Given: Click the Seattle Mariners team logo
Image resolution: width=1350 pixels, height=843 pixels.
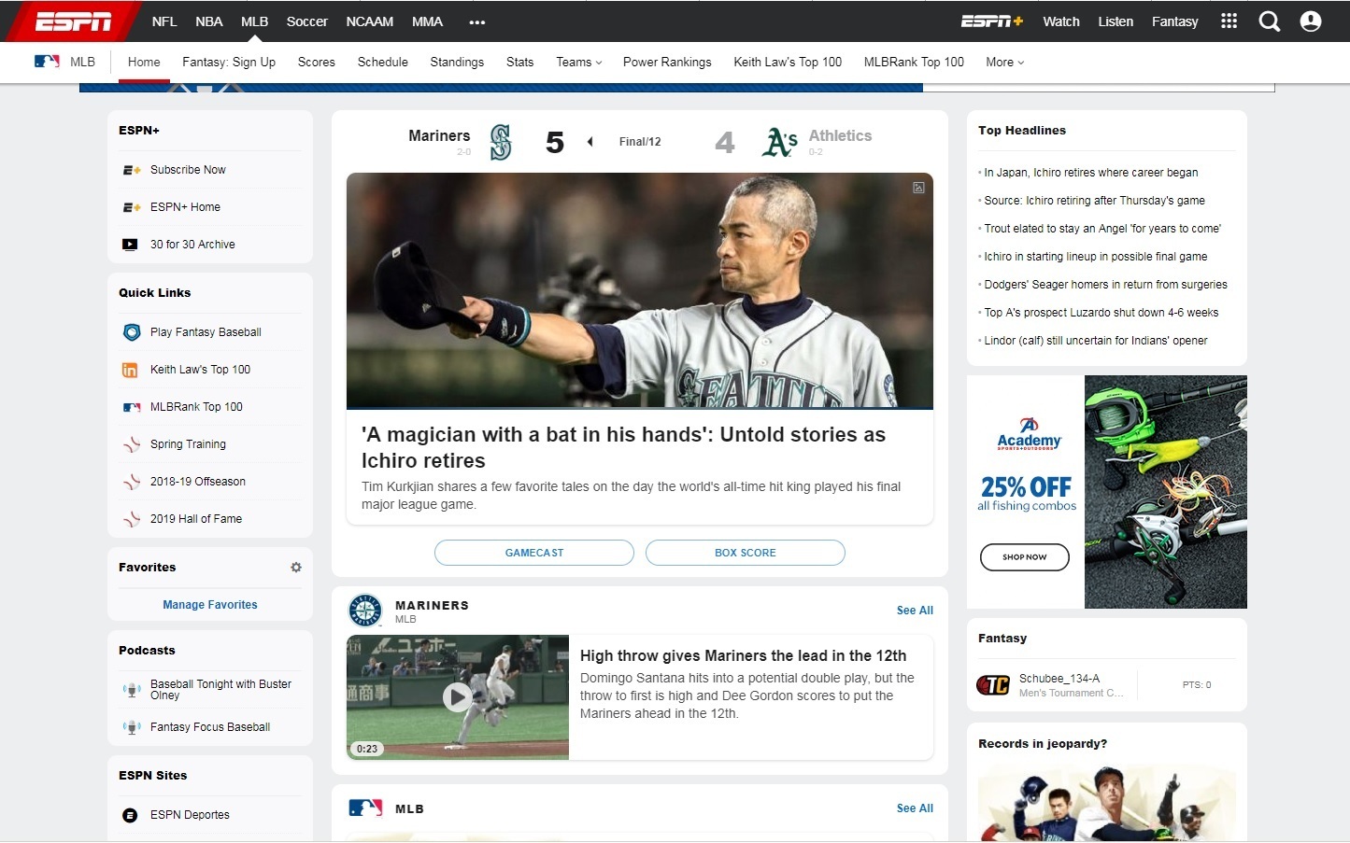Looking at the screenshot, I should click(501, 143).
